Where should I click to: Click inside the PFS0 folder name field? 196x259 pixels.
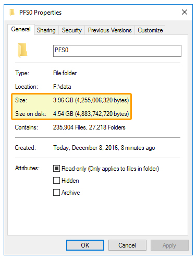click(x=117, y=51)
